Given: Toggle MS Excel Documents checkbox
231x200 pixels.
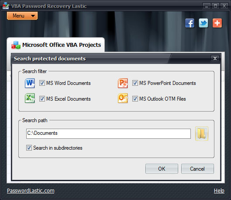Looking at the screenshot, I should (x=42, y=98).
